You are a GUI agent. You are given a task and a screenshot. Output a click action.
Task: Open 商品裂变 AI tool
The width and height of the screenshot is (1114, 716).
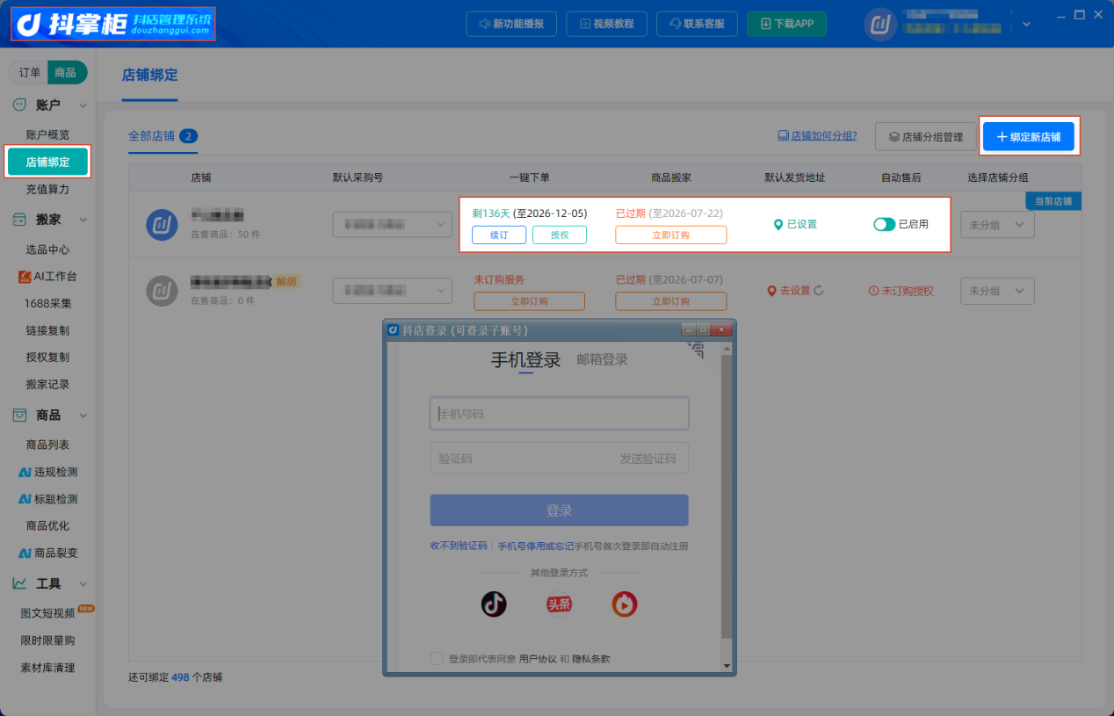[47, 553]
